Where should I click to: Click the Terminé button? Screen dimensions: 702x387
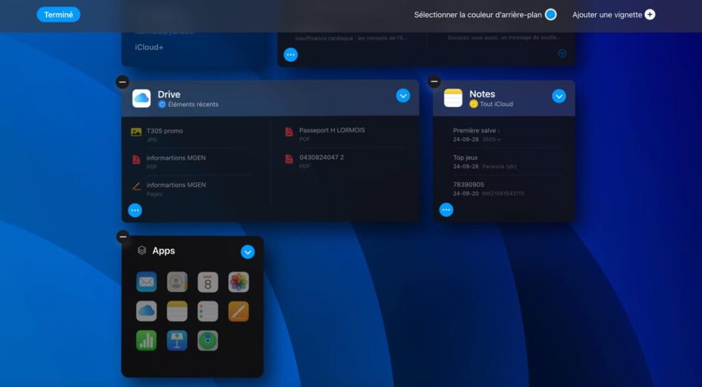[59, 15]
